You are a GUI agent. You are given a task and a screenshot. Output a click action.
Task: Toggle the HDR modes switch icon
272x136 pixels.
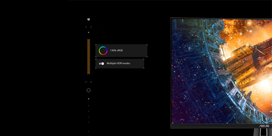click(101, 64)
